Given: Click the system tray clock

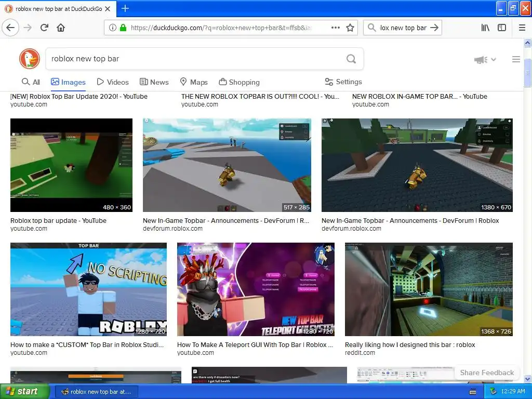Looking at the screenshot, I should (513, 392).
